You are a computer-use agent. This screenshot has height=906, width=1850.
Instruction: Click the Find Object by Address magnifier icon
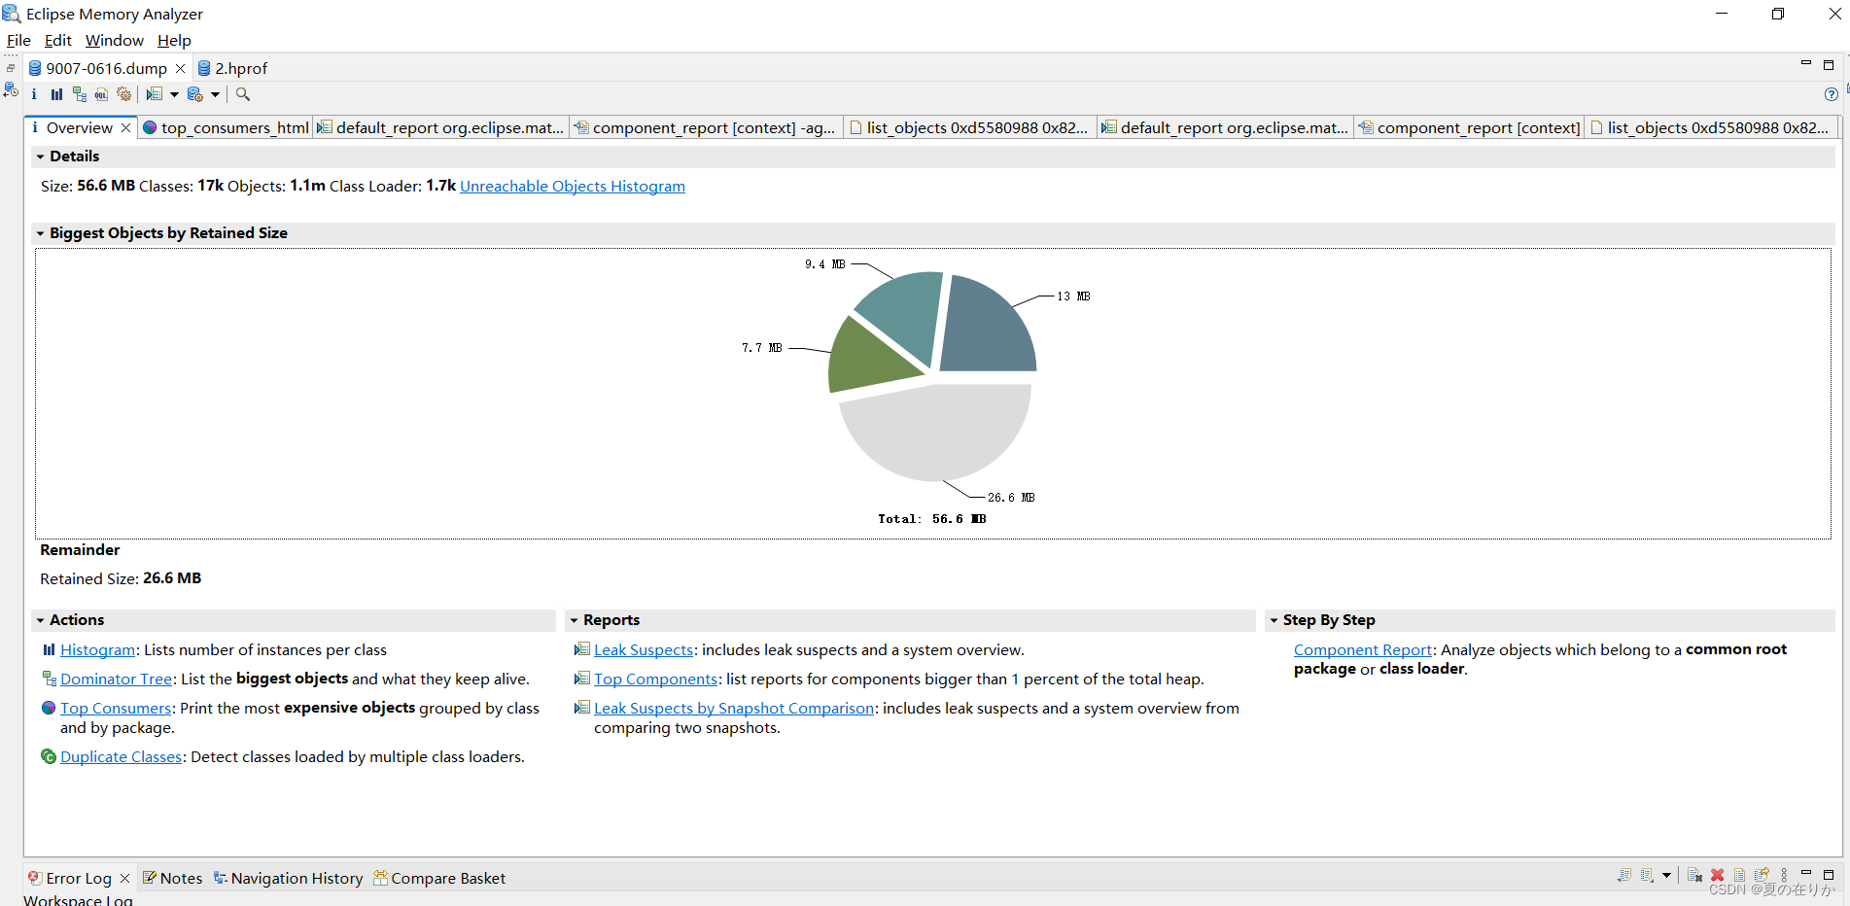pos(243,94)
